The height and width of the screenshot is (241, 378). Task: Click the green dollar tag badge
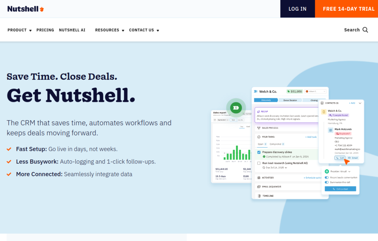tap(236, 107)
